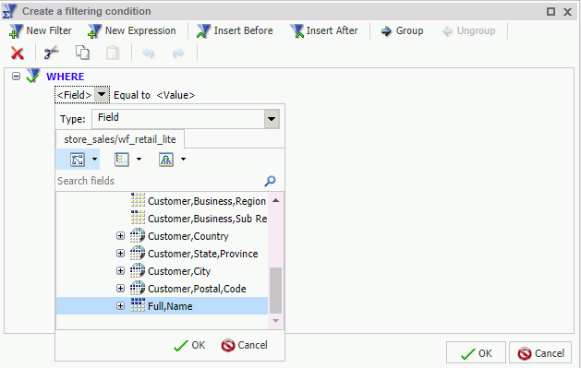Image resolution: width=581 pixels, height=368 pixels.
Task: Click in the Search fields input box
Action: (159, 181)
